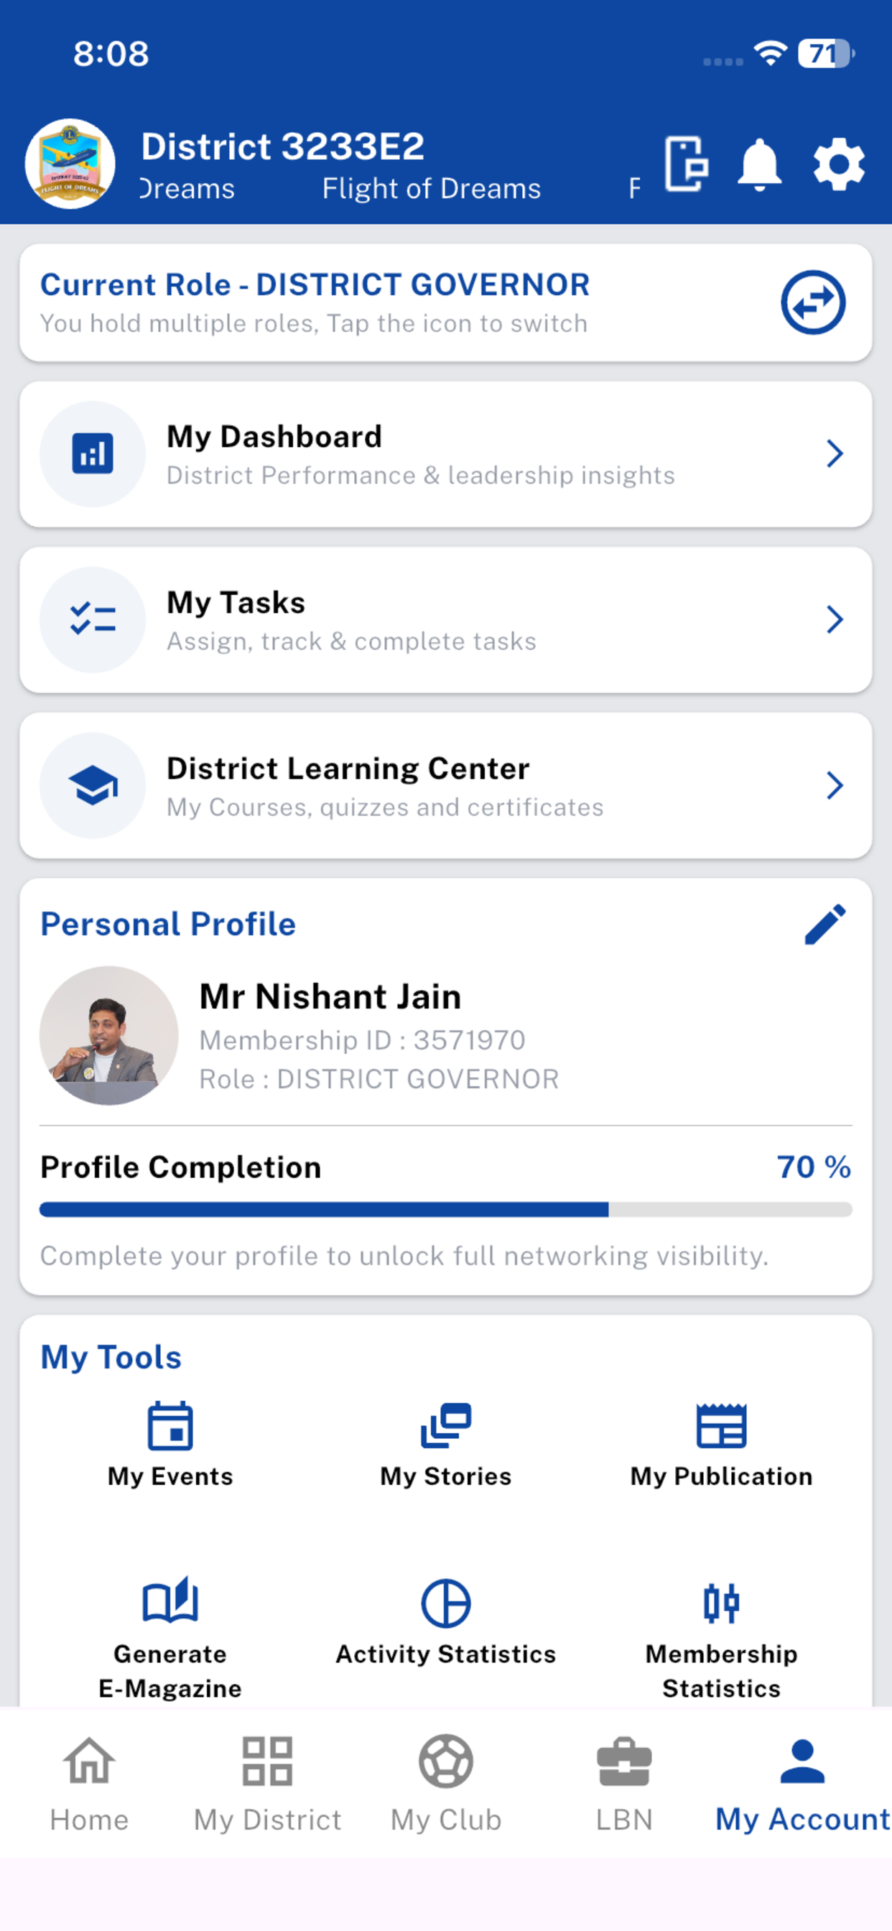Open My Publication tool
This screenshot has height=1931, width=892.
click(721, 1445)
